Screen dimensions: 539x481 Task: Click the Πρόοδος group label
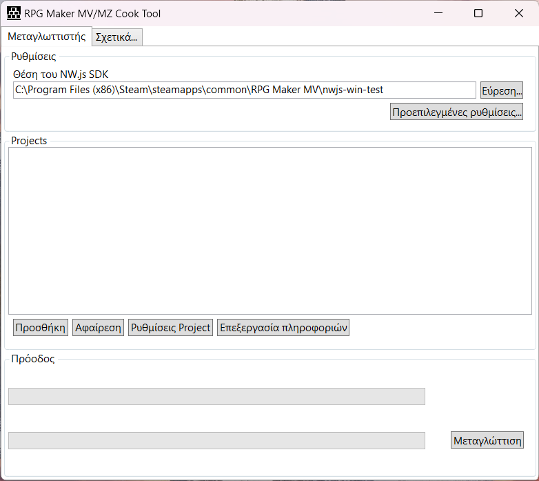33,359
